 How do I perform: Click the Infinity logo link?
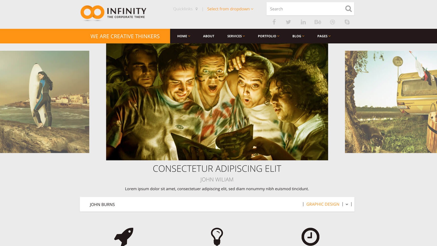click(113, 13)
